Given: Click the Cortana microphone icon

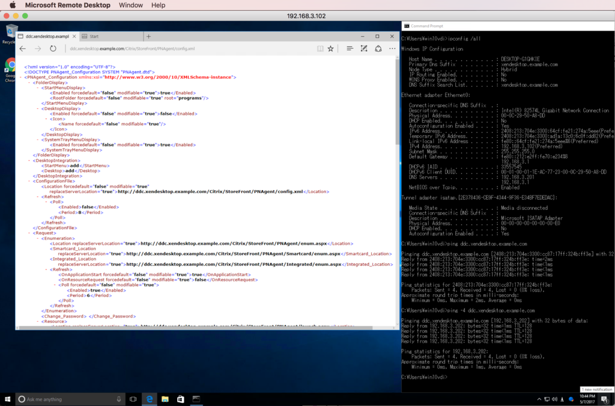Looking at the screenshot, I should (x=119, y=399).
